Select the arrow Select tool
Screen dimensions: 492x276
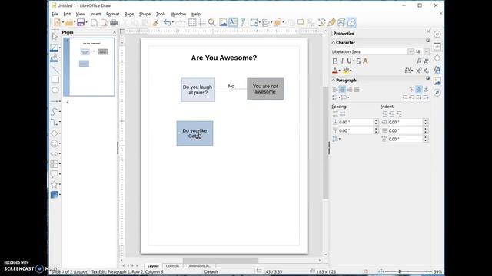(x=55, y=37)
